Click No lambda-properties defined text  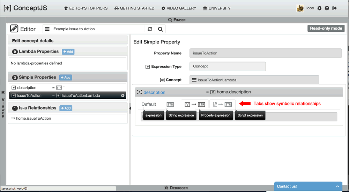point(36,63)
